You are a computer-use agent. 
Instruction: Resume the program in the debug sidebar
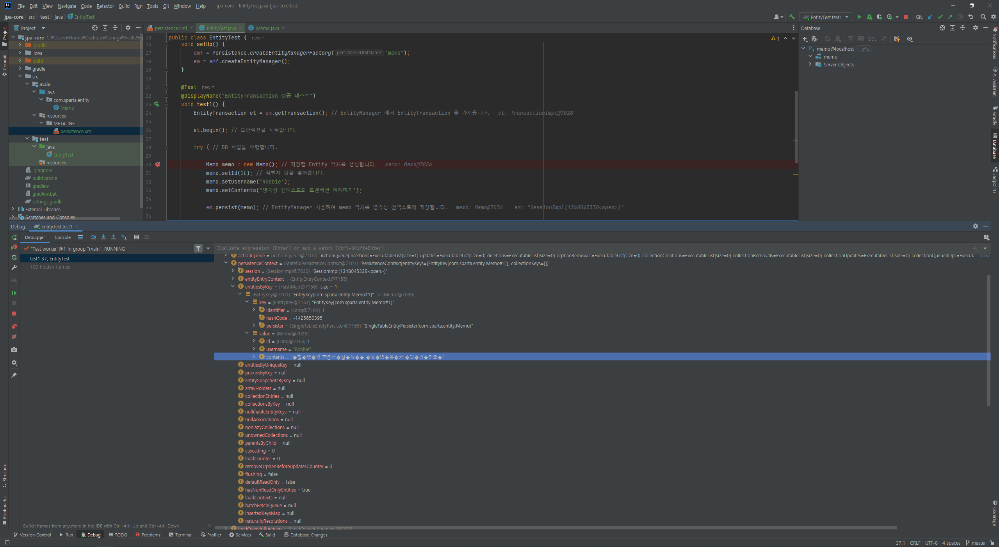pyautogui.click(x=14, y=293)
